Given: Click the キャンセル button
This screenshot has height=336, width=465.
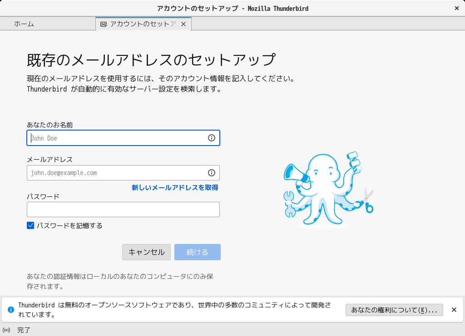Looking at the screenshot, I should tap(147, 252).
